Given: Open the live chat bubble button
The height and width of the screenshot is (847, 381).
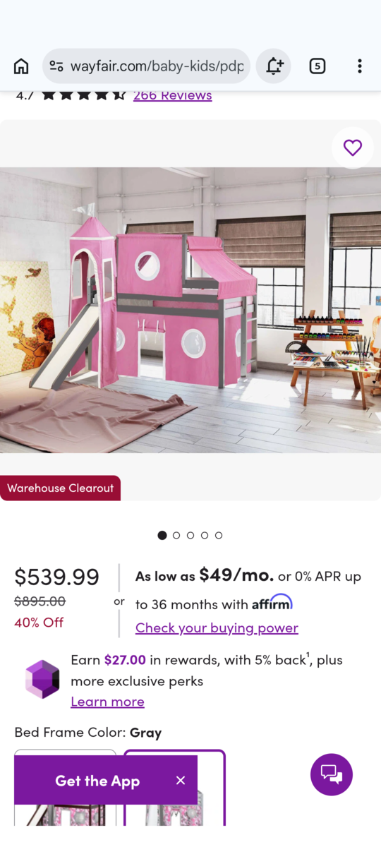Looking at the screenshot, I should coord(332,774).
